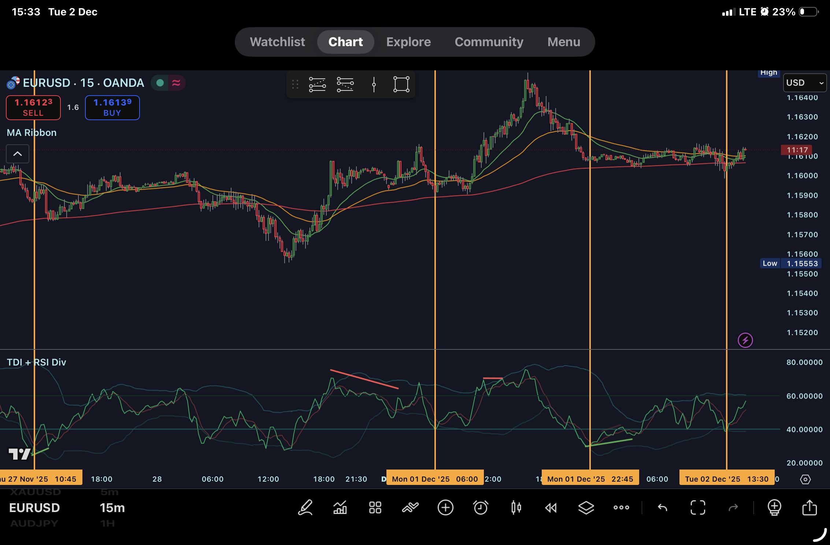Image resolution: width=830 pixels, height=545 pixels.
Task: Collapse the indicator legend chevron
Action: click(x=18, y=154)
